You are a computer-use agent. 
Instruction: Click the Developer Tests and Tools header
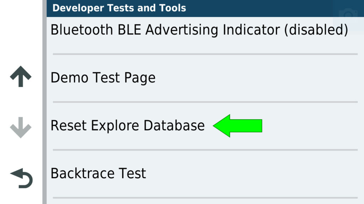tap(119, 8)
